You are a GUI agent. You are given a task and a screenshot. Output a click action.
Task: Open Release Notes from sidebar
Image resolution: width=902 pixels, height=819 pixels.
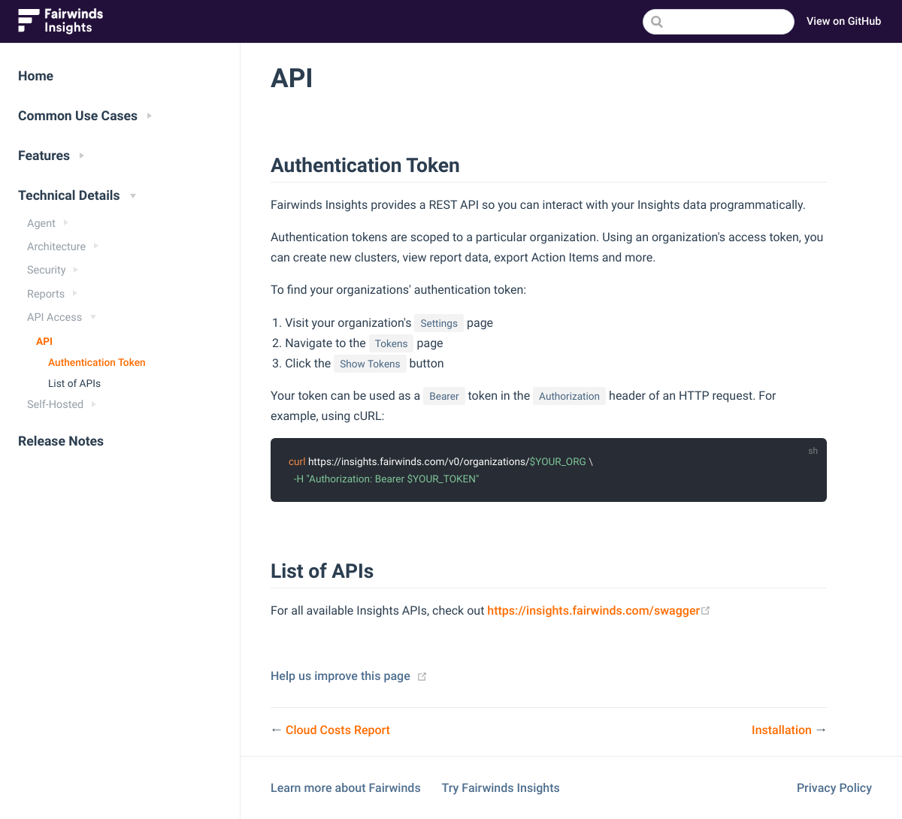pos(61,441)
